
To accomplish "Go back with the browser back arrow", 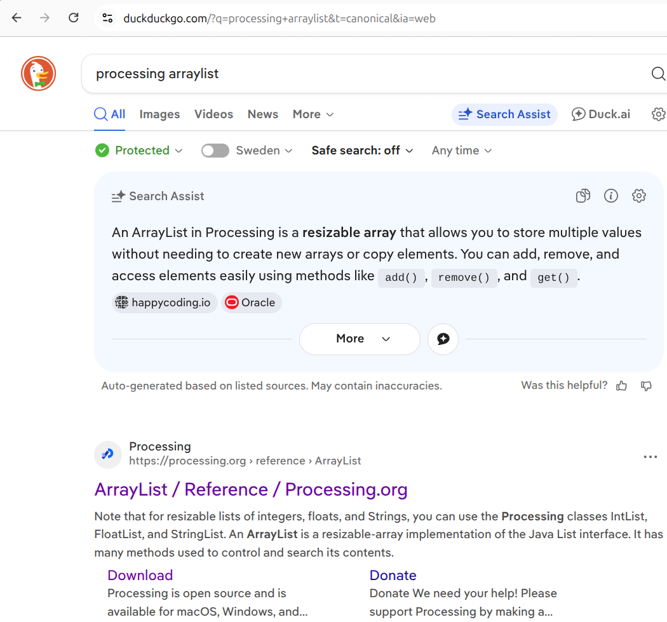I will click(17, 18).
